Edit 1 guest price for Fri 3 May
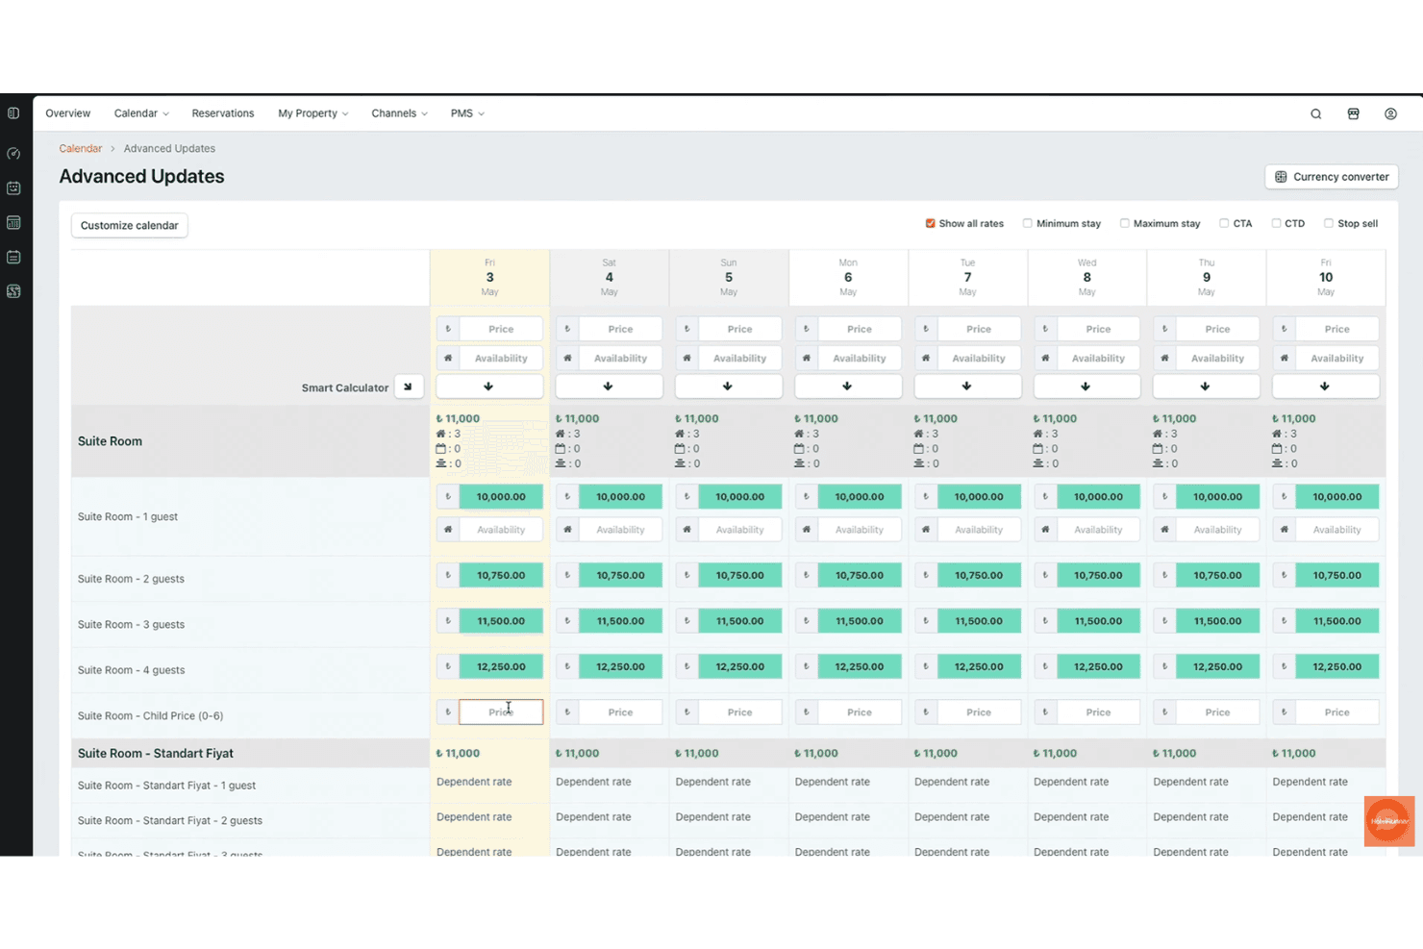 coord(501,497)
